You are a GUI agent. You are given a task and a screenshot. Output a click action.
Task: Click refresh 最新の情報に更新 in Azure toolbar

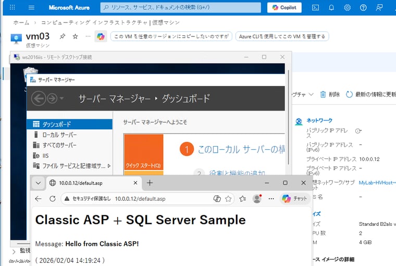371,94
